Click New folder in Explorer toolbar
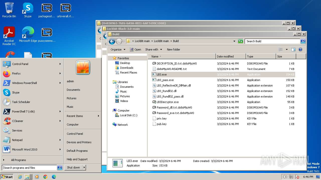Screen dimensions: 321x180 [x=174, y=49]
